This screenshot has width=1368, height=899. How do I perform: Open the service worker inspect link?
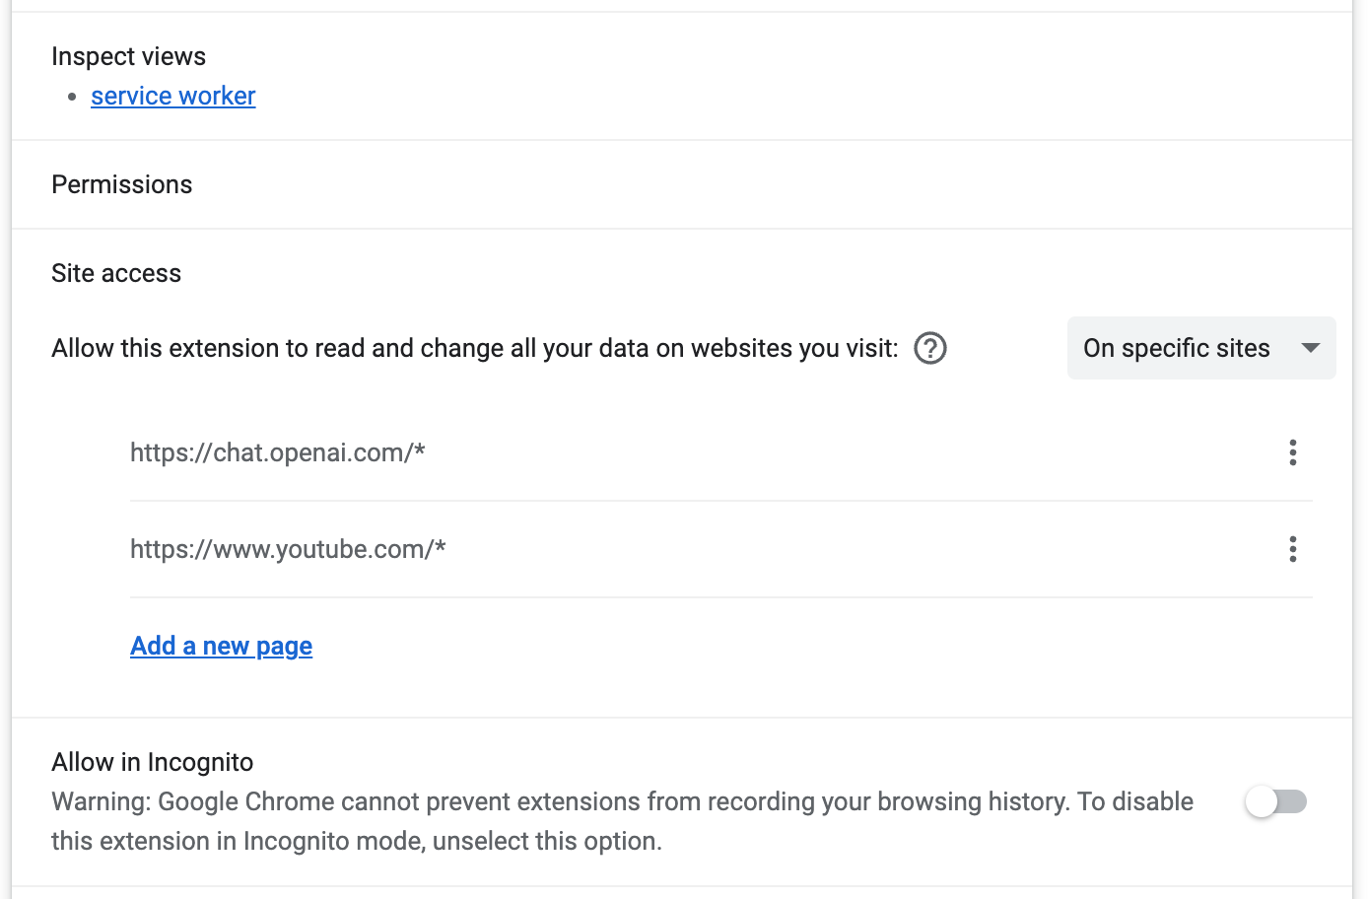coord(173,96)
